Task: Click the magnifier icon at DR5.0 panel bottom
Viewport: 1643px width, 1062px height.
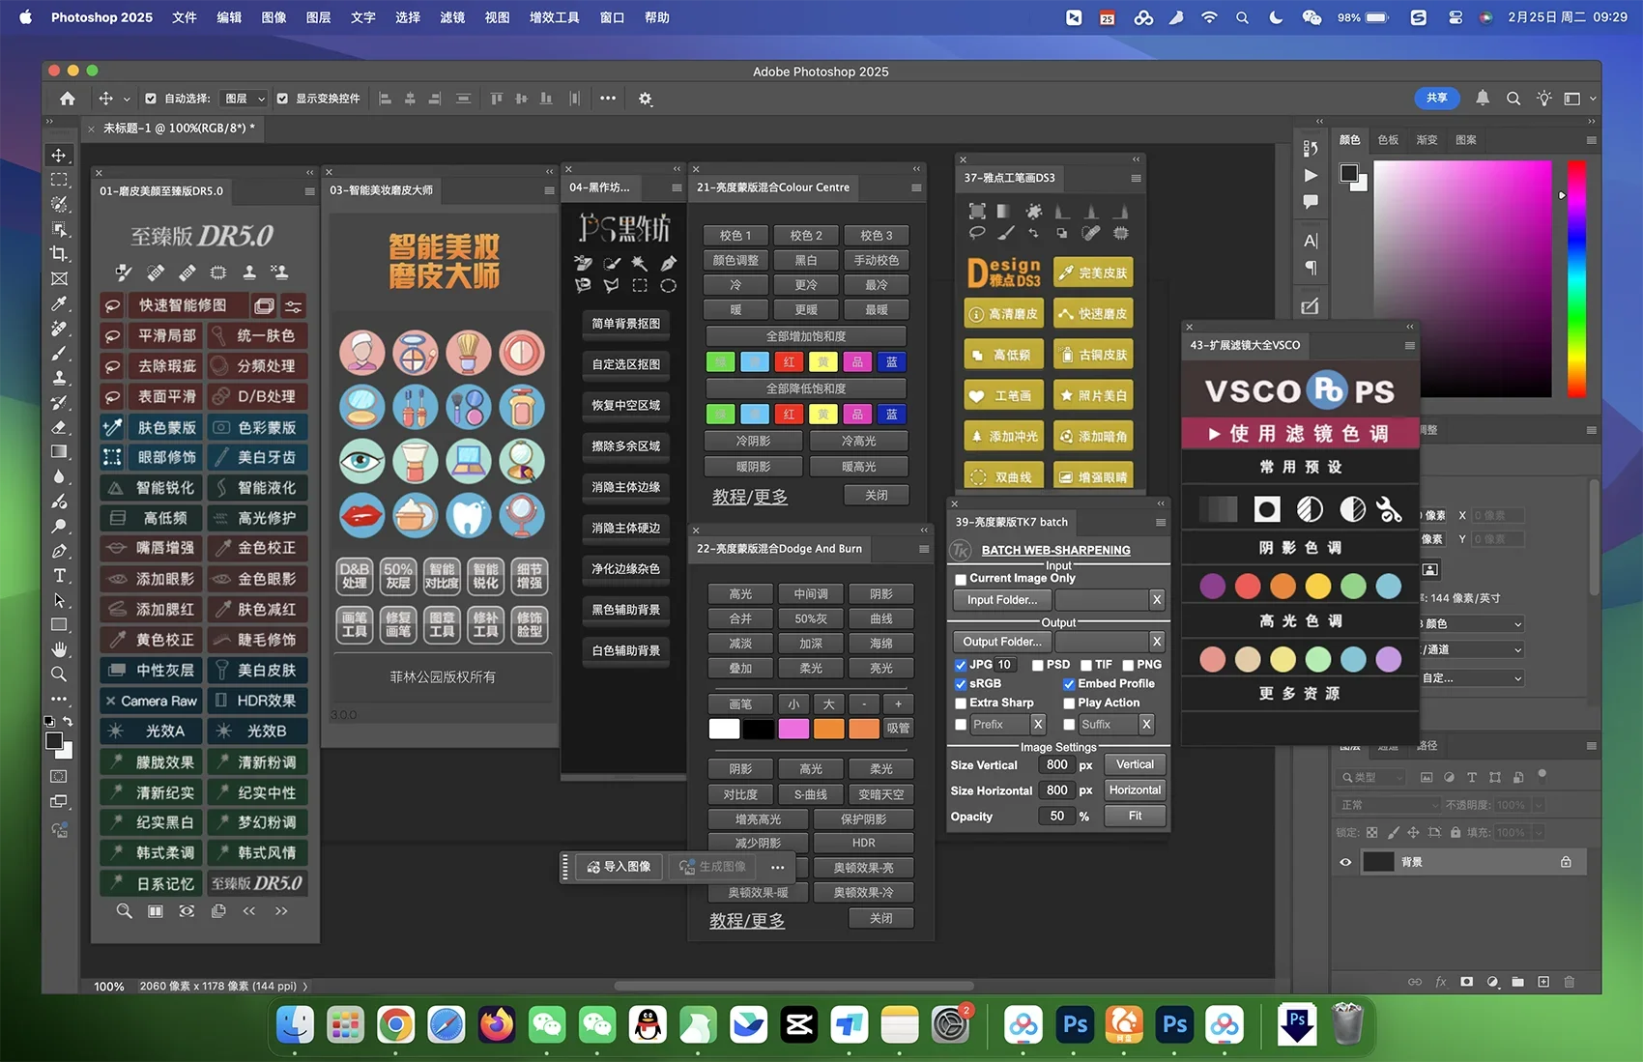Action: point(124,911)
